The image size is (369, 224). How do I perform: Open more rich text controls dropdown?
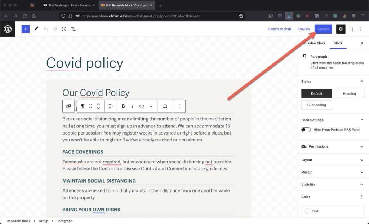click(x=151, y=106)
